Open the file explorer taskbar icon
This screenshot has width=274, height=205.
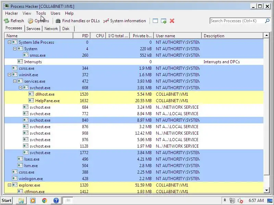pos(21,201)
